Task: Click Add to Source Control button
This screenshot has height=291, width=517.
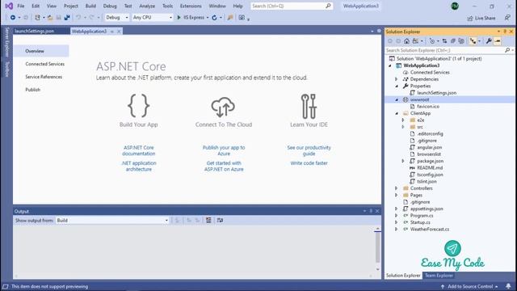Action: coord(470,286)
